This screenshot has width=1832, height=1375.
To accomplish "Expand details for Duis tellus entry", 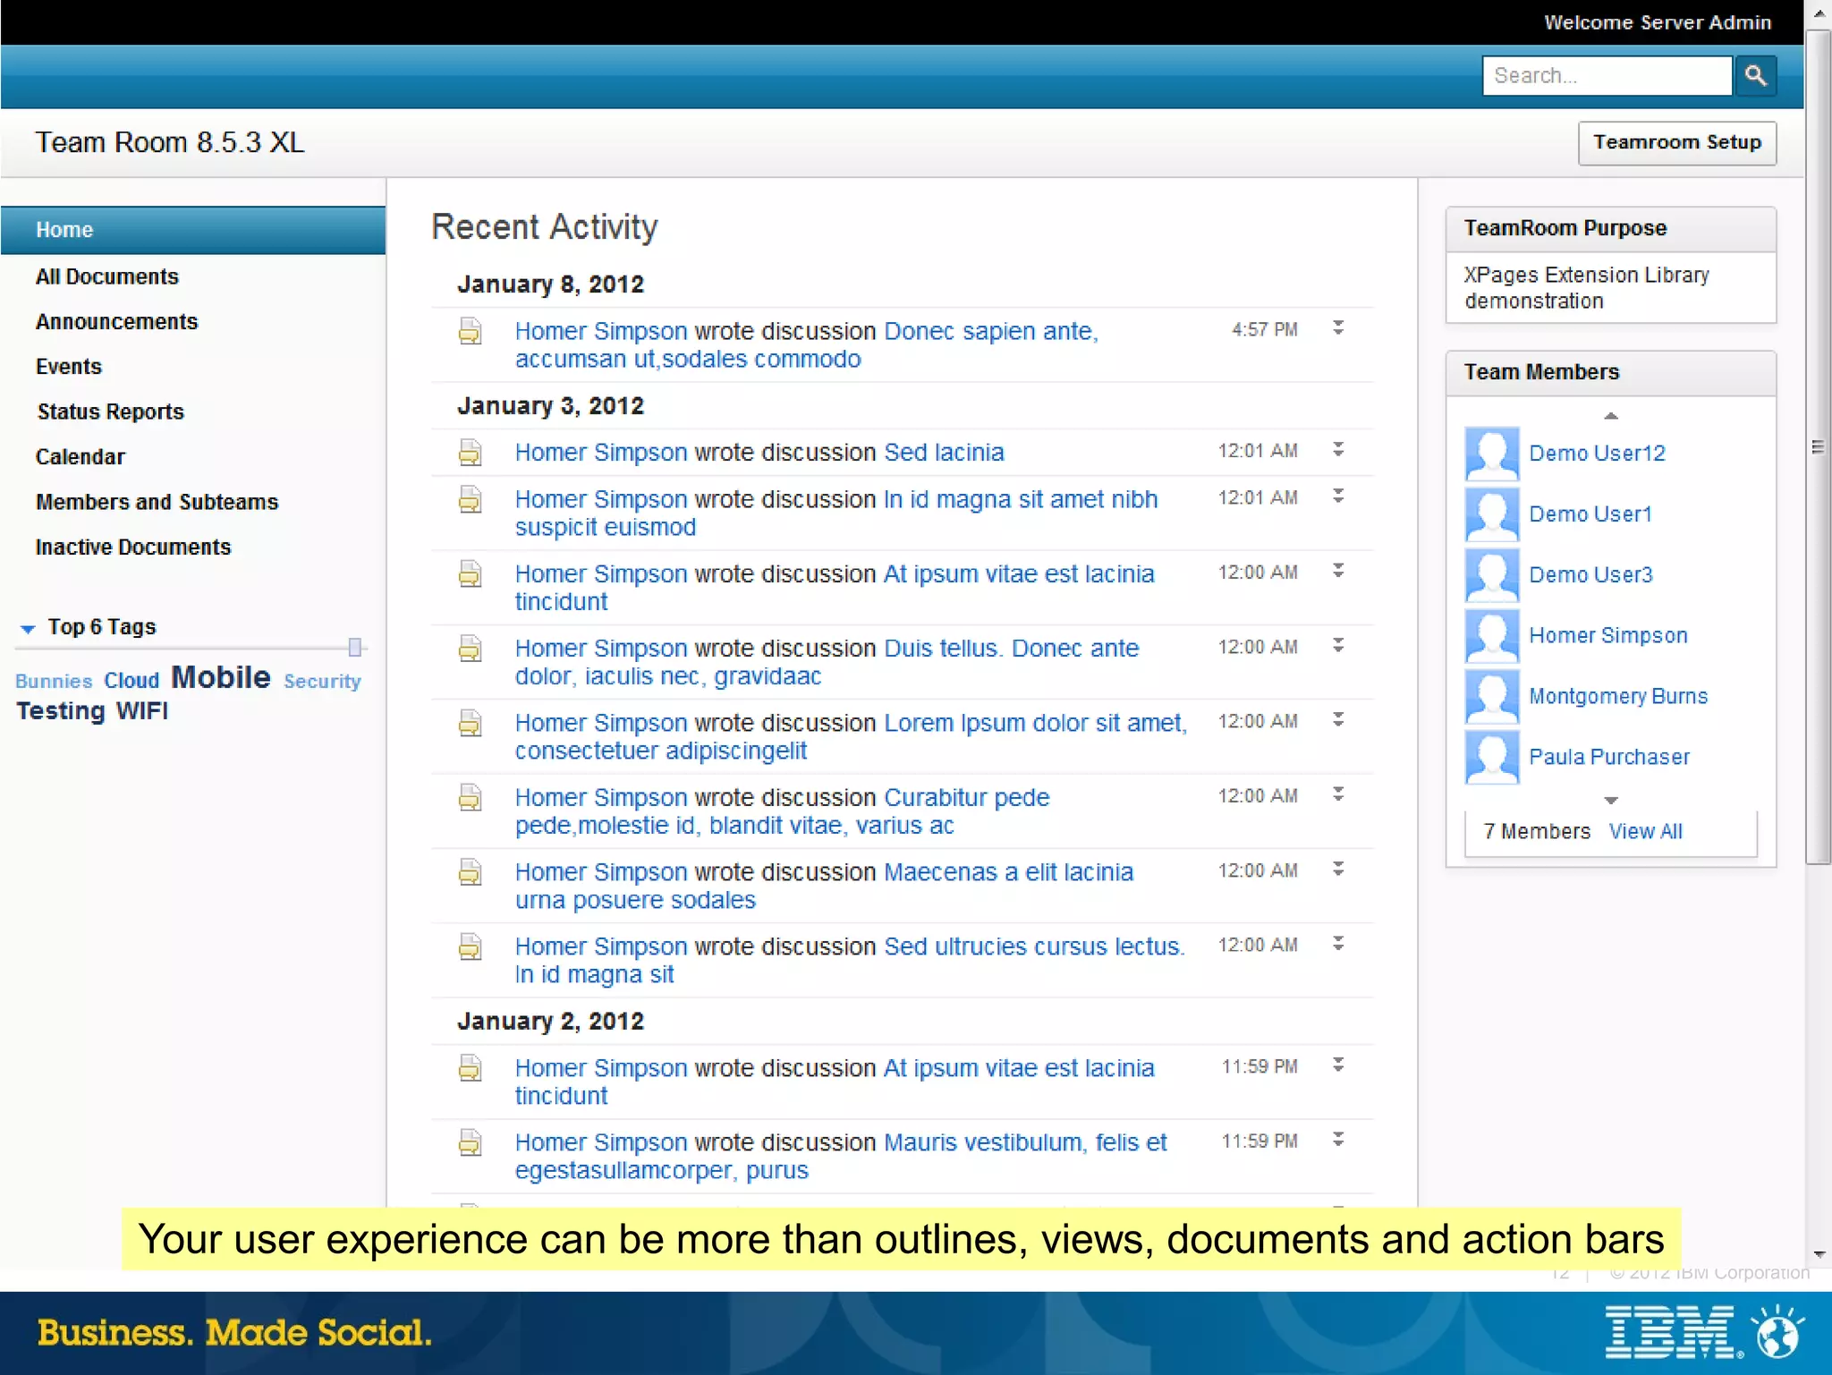I will (1338, 646).
